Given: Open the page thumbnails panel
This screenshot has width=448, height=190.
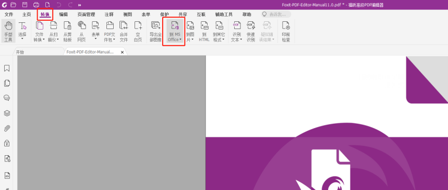Looking at the screenshot, I should pyautogui.click(x=7, y=83).
